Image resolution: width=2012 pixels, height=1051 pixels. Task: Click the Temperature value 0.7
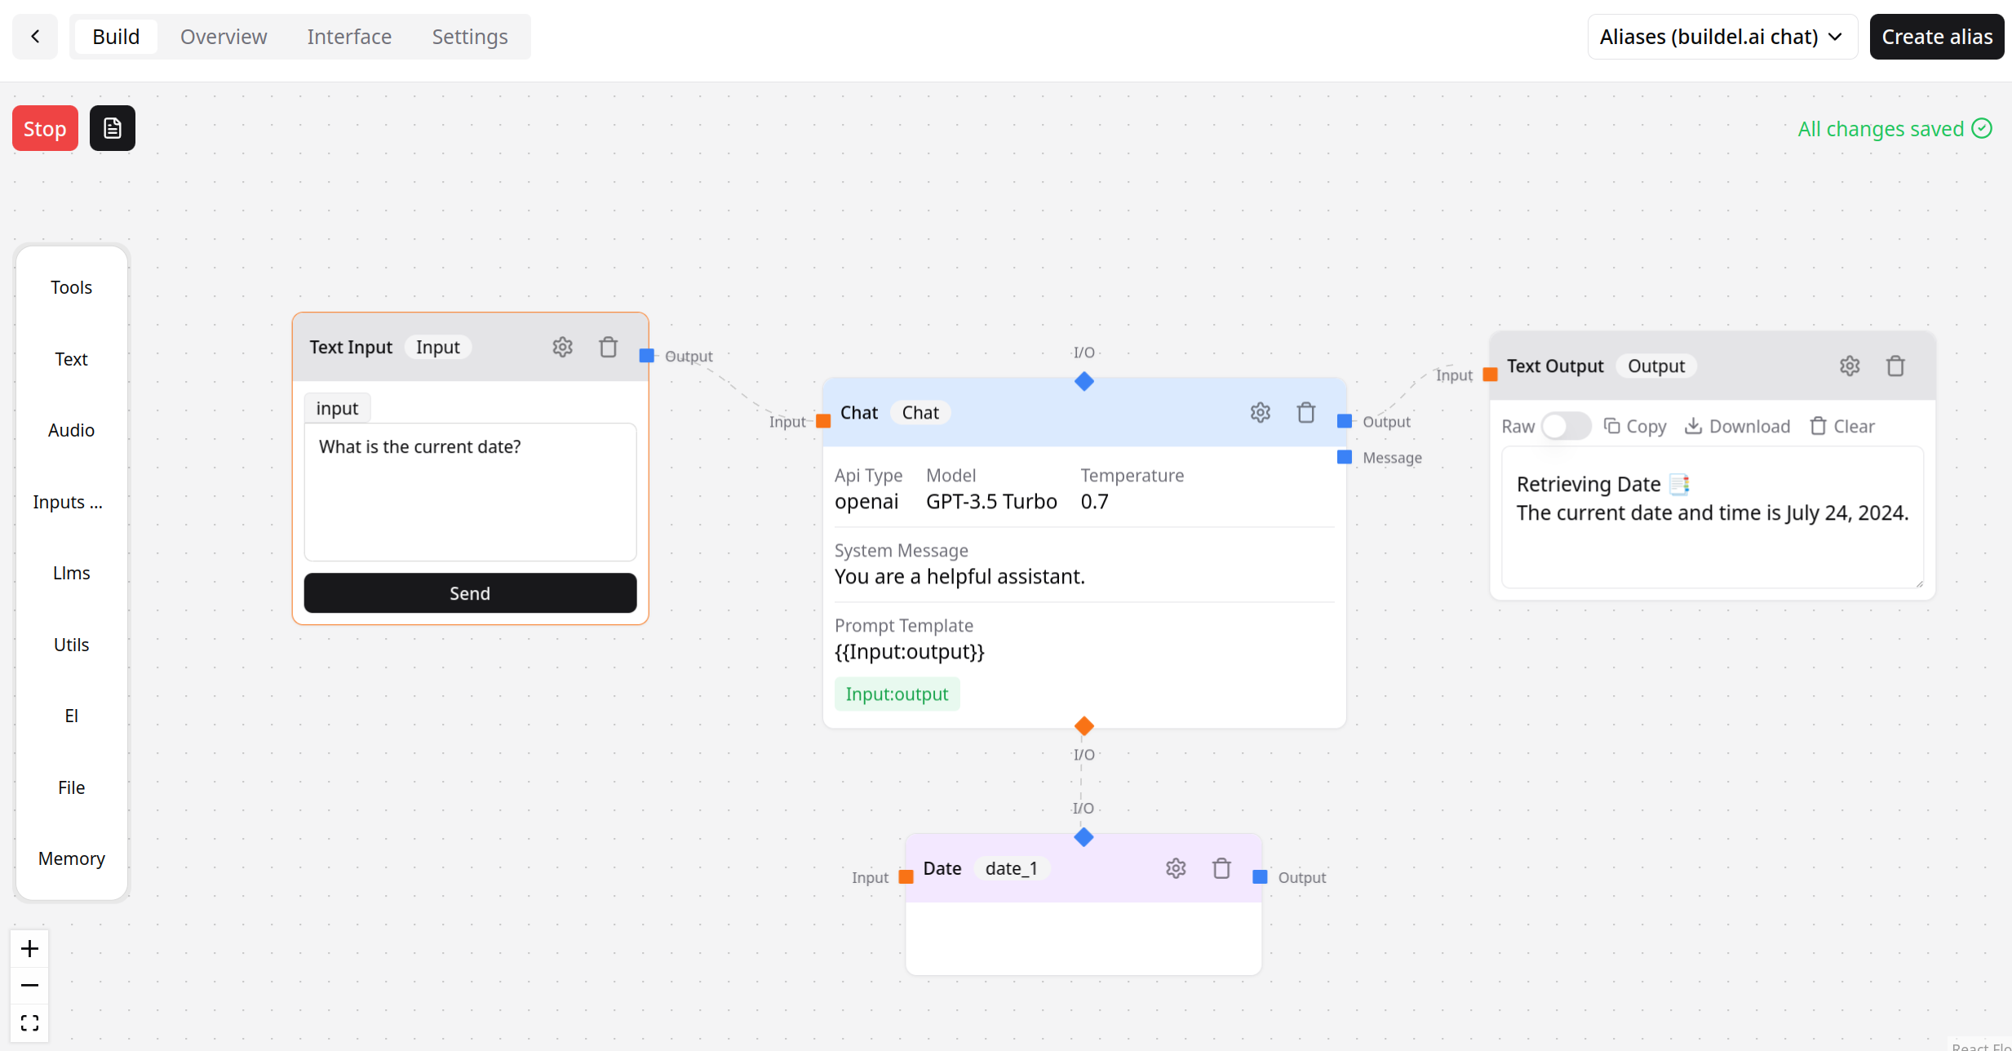1095,501
